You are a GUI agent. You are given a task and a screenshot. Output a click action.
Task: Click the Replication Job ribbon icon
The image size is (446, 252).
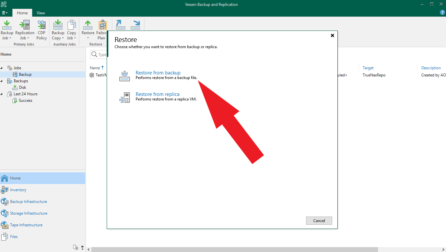coord(25,25)
